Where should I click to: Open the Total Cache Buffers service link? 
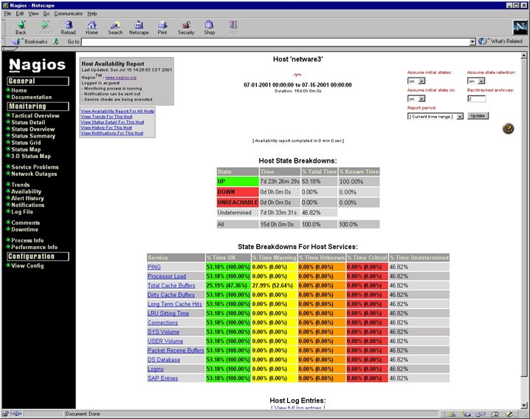(x=171, y=285)
